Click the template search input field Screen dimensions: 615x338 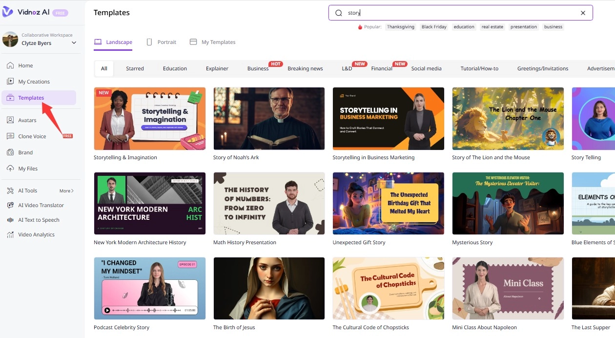(x=459, y=13)
